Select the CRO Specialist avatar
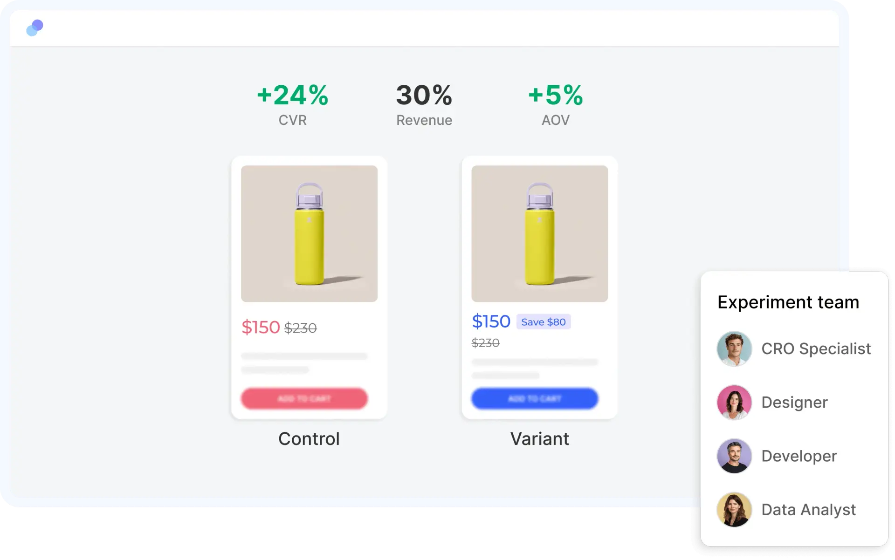This screenshot has height=560, width=895. (x=734, y=348)
